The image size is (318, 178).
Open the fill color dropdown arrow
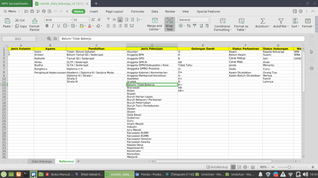(85, 26)
